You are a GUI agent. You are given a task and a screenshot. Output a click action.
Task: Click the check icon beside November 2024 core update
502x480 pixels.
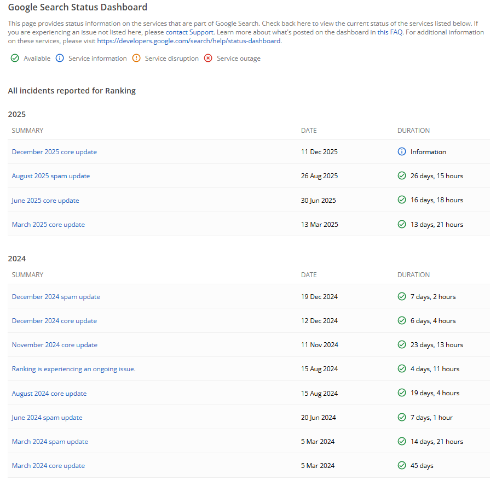coord(401,344)
